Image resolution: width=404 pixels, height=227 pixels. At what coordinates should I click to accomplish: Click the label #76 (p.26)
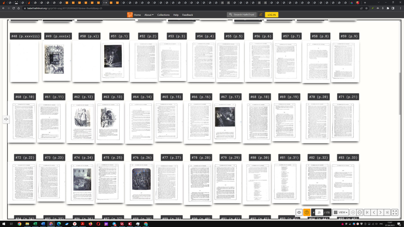point(142,158)
